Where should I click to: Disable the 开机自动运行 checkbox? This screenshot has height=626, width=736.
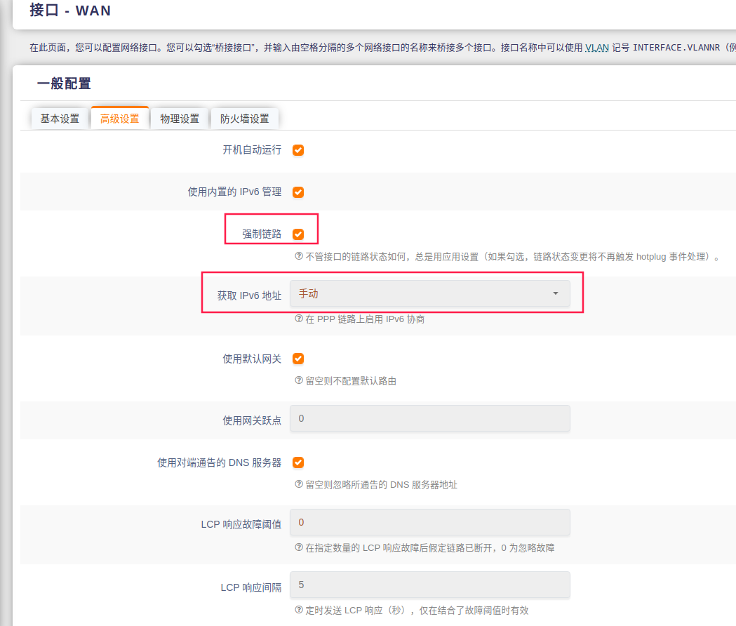(298, 149)
